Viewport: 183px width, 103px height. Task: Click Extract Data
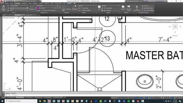pos(108,8)
